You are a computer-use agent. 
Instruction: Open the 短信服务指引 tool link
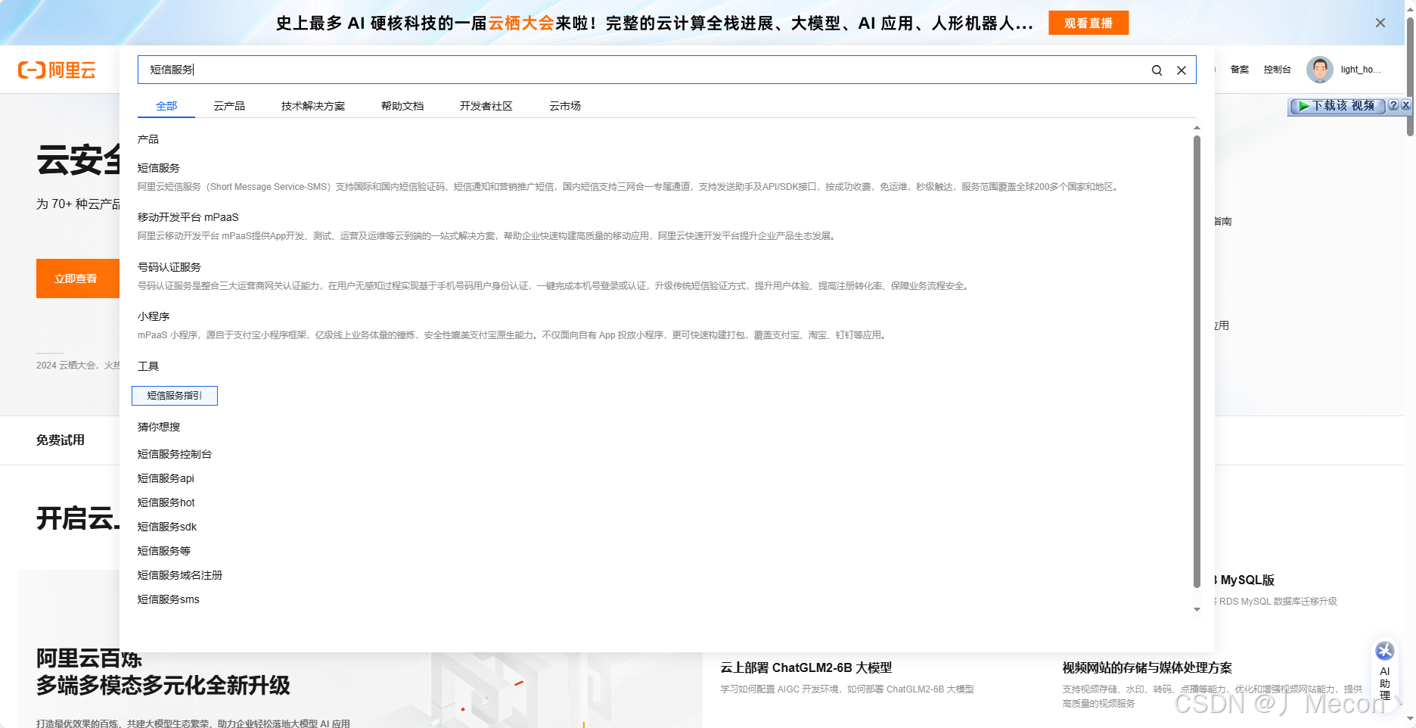[175, 395]
